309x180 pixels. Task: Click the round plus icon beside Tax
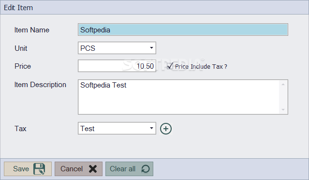[x=166, y=129]
